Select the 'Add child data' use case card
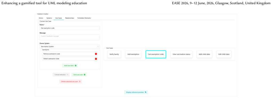Viewport: 272px width, 98px height. [204, 54]
